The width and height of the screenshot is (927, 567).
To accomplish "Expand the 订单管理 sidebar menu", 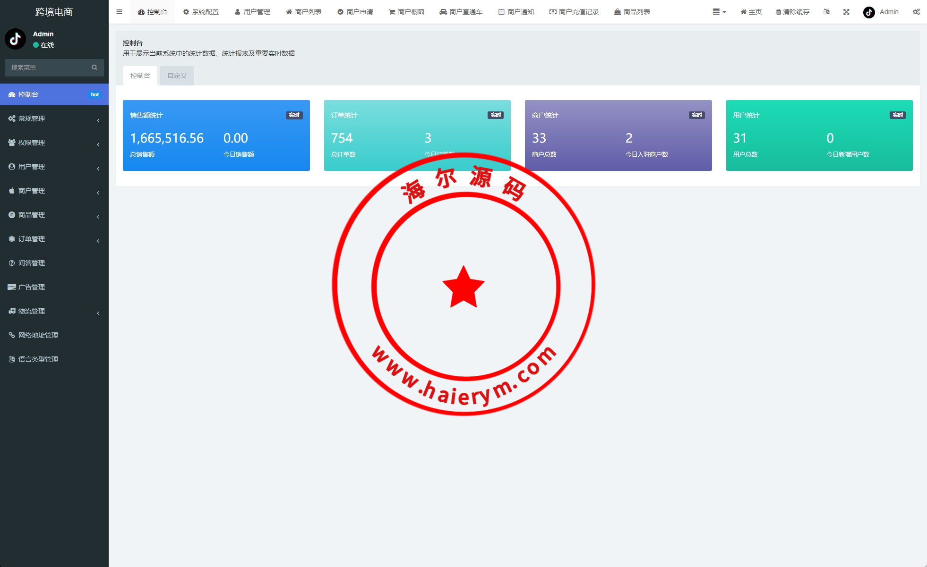I will tap(54, 239).
